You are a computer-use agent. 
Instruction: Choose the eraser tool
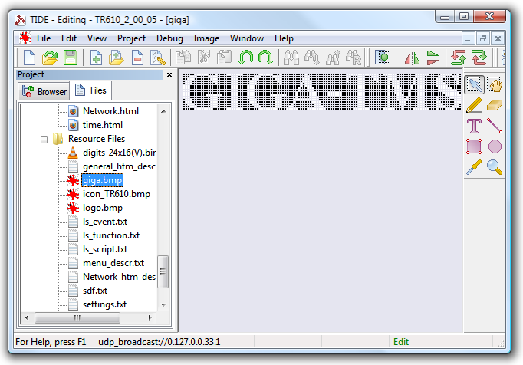tap(495, 105)
